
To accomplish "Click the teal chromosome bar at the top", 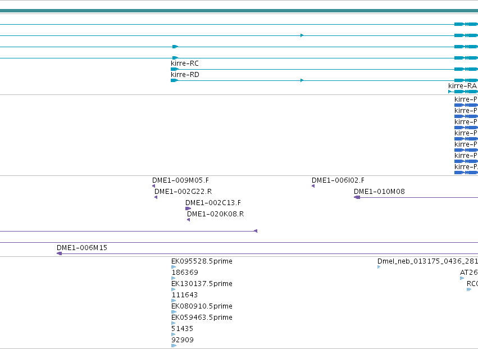I will tap(239, 11).
